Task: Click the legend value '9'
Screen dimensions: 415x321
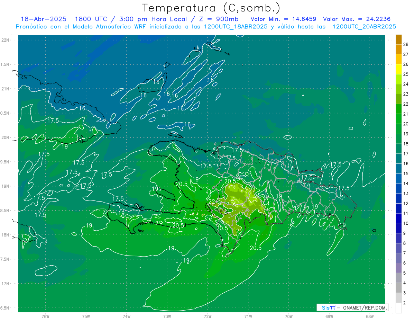Action: tap(405, 233)
